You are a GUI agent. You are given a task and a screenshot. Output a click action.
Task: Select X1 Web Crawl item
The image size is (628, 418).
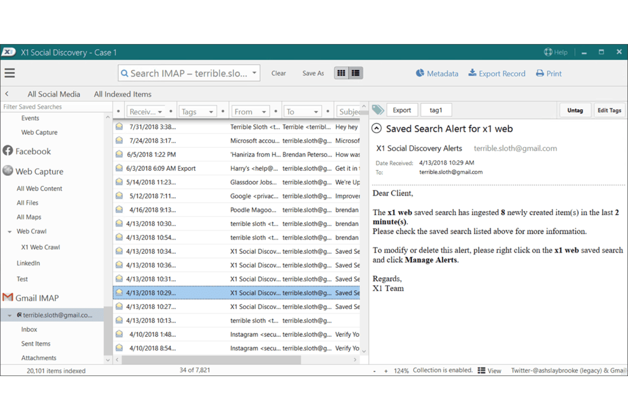click(41, 247)
